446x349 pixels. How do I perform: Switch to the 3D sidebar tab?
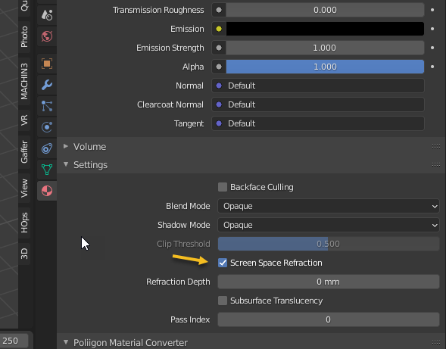pos(24,254)
